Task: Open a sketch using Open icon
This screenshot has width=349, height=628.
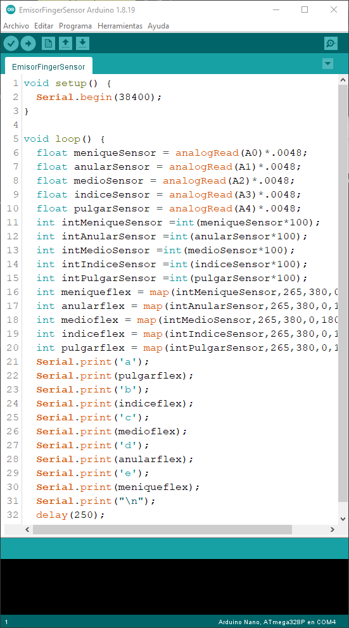Action: click(65, 43)
